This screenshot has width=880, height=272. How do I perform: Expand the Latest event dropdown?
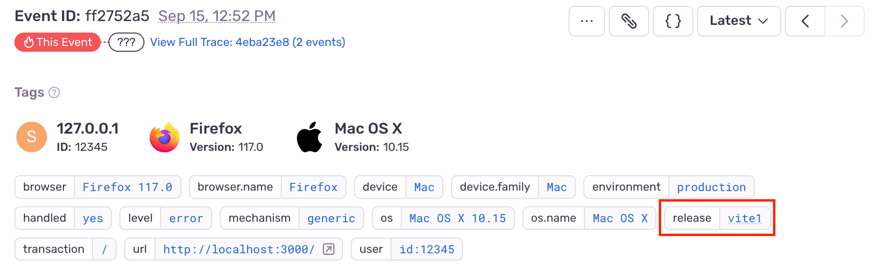tap(738, 21)
